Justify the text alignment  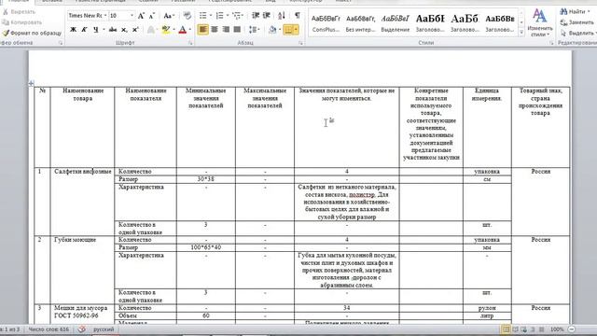tap(237, 29)
